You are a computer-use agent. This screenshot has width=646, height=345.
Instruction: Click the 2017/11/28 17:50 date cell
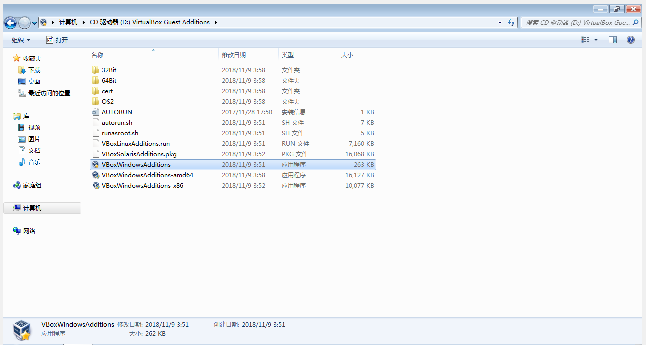coord(247,112)
